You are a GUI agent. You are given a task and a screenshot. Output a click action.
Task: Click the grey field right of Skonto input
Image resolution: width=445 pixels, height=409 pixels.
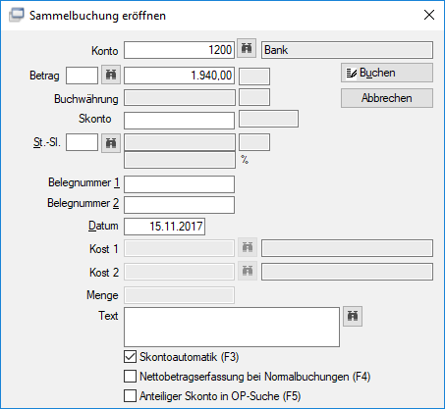tap(268, 119)
